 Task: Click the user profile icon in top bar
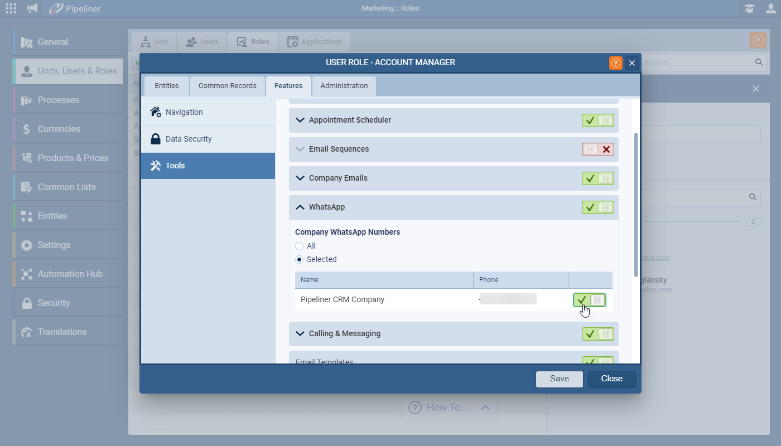[x=770, y=8]
